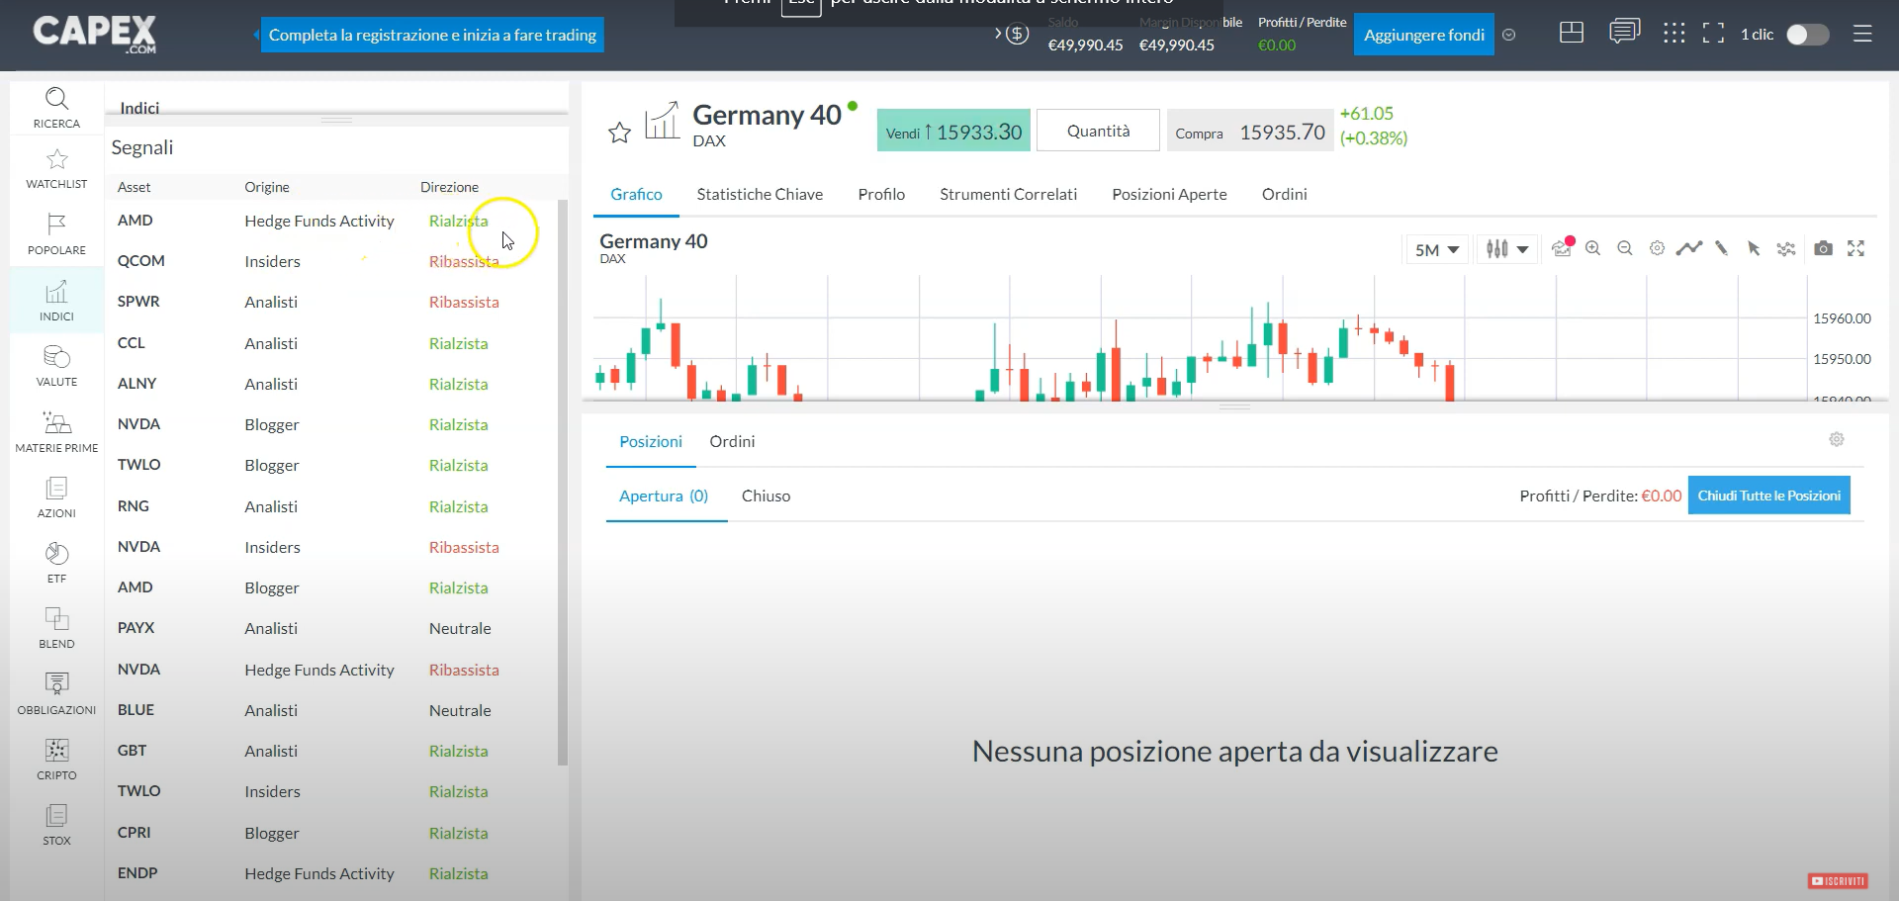Select the SPWR Analisti signal row
The image size is (1899, 901).
coord(331,302)
